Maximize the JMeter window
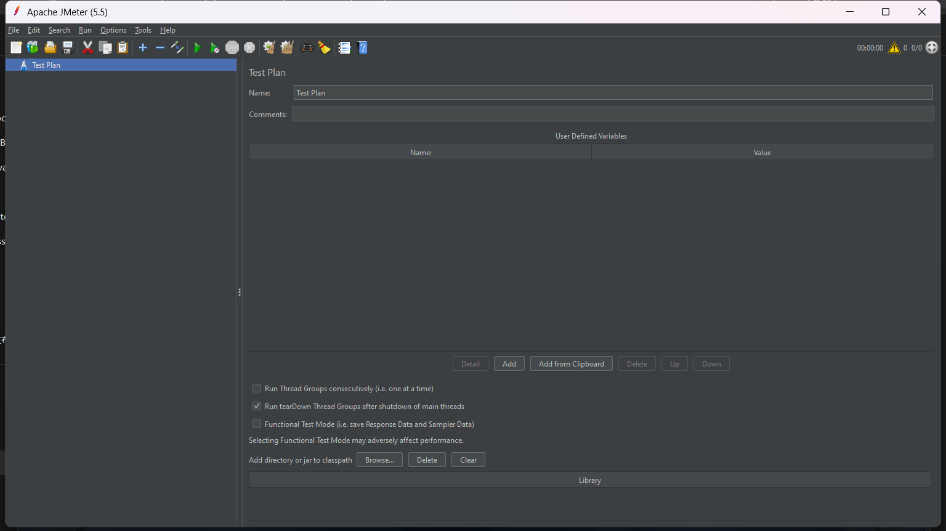Screen dimensions: 946x531 point(886,12)
